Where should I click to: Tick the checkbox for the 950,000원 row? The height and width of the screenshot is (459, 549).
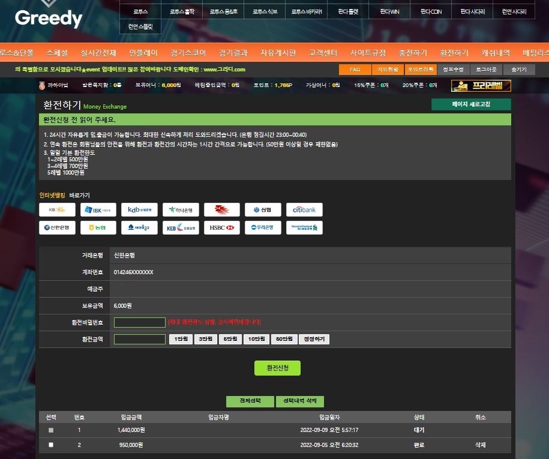pos(51,445)
